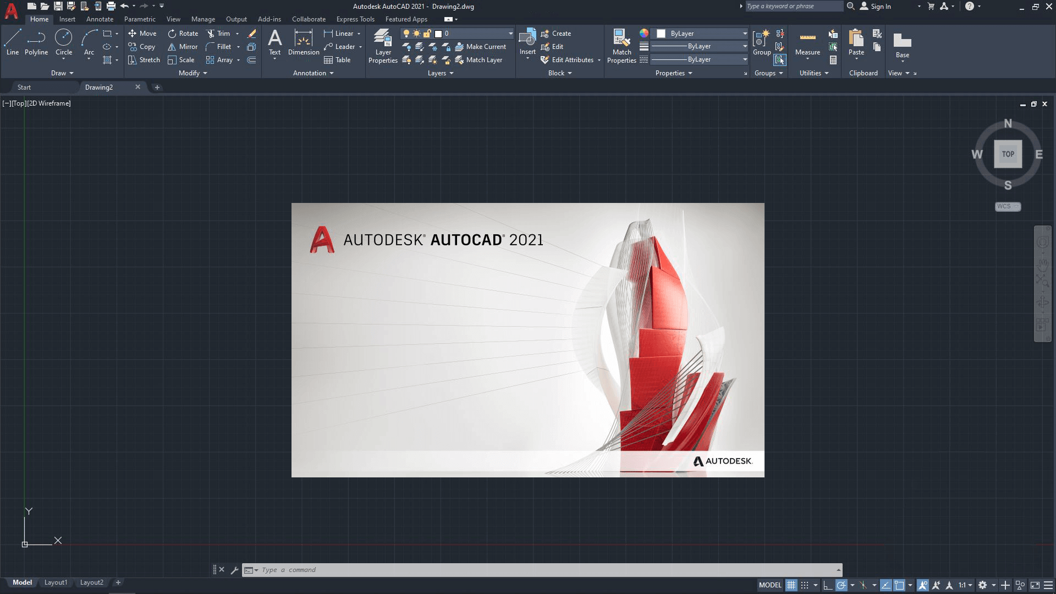This screenshot has height=594, width=1056.
Task: Click the Copy tool in Modify
Action: point(142,47)
